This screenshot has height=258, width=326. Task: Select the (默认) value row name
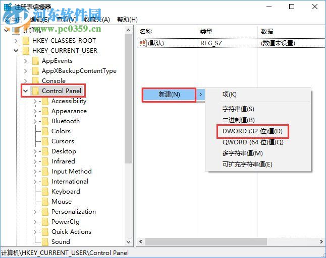(156, 43)
